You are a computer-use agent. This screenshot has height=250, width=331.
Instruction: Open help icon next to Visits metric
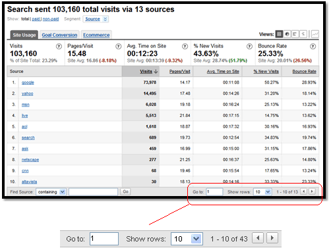click(59, 46)
